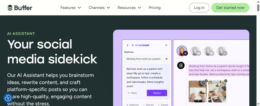Click the Log in button
This screenshot has height=106, width=260.
199,8
